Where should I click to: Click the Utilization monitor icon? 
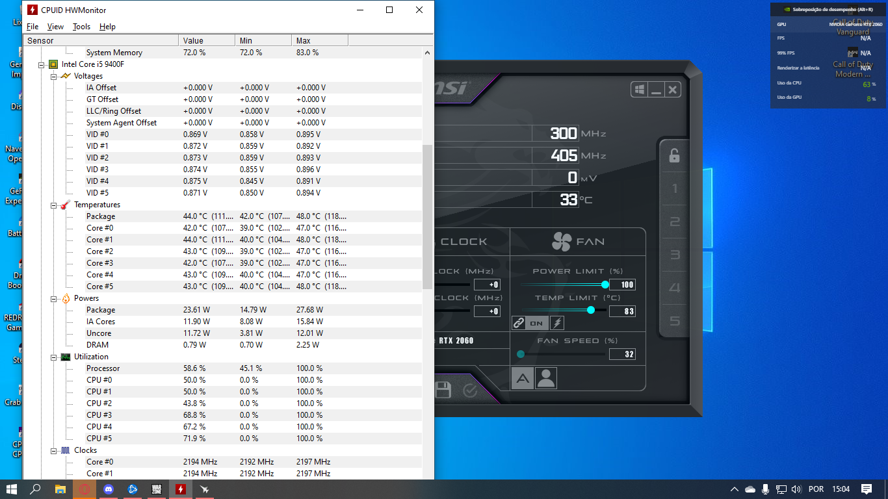(66, 357)
